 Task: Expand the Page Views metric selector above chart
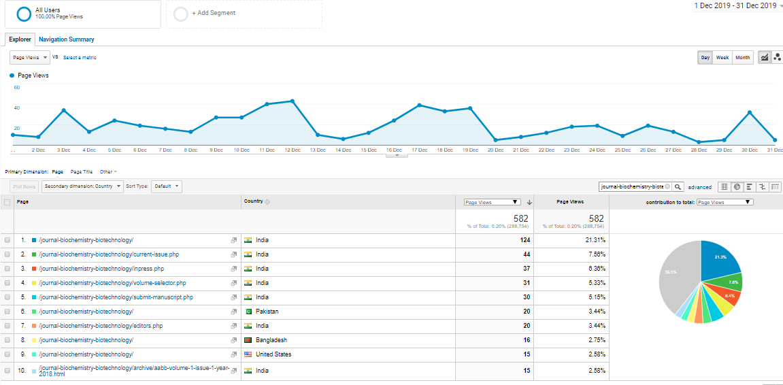30,58
